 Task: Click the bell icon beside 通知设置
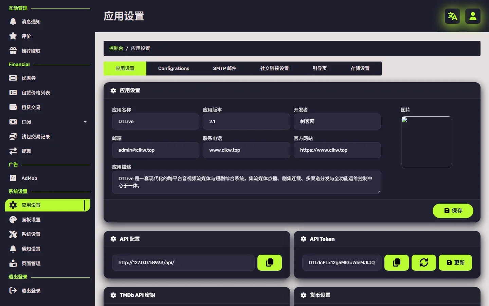pos(13,249)
